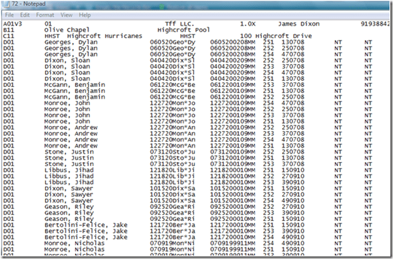Click the '72 - Notepad' window title
The height and width of the screenshot is (259, 393).
coord(27,4)
